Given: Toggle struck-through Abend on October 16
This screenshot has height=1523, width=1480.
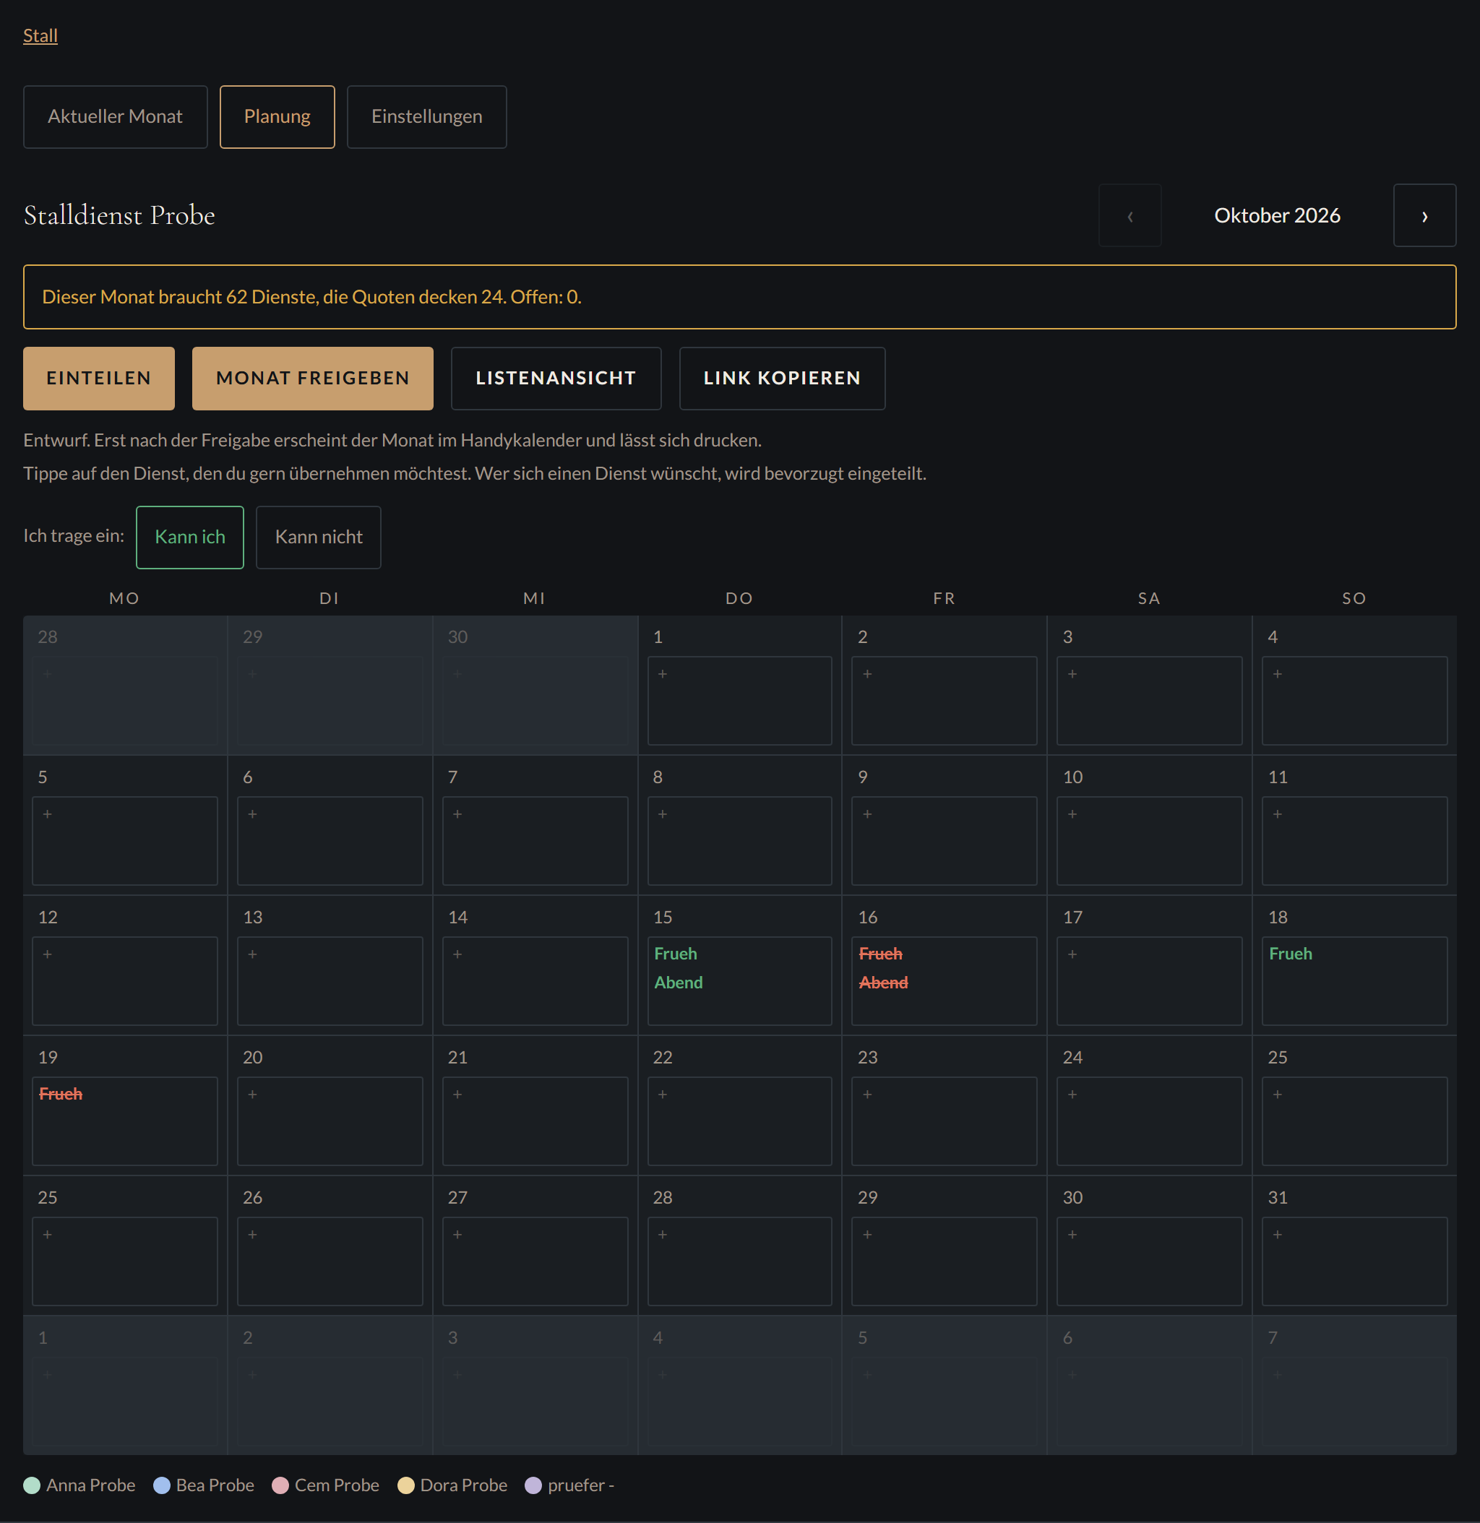Looking at the screenshot, I should click(x=884, y=983).
